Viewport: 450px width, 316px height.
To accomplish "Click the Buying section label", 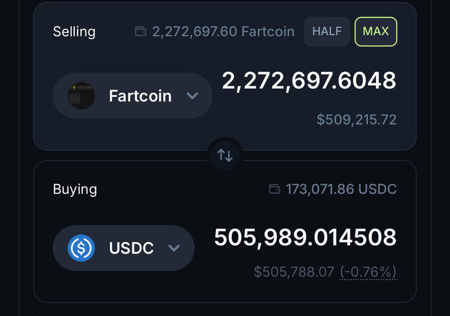I will pos(75,189).
